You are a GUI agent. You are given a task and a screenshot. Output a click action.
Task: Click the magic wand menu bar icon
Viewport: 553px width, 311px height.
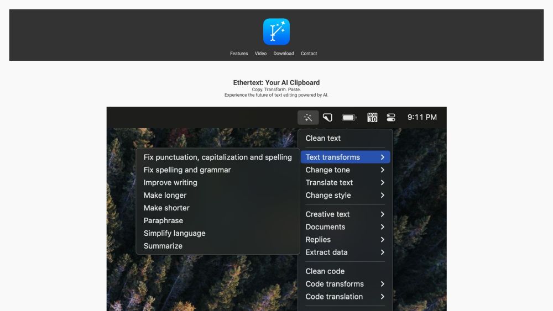[308, 117]
